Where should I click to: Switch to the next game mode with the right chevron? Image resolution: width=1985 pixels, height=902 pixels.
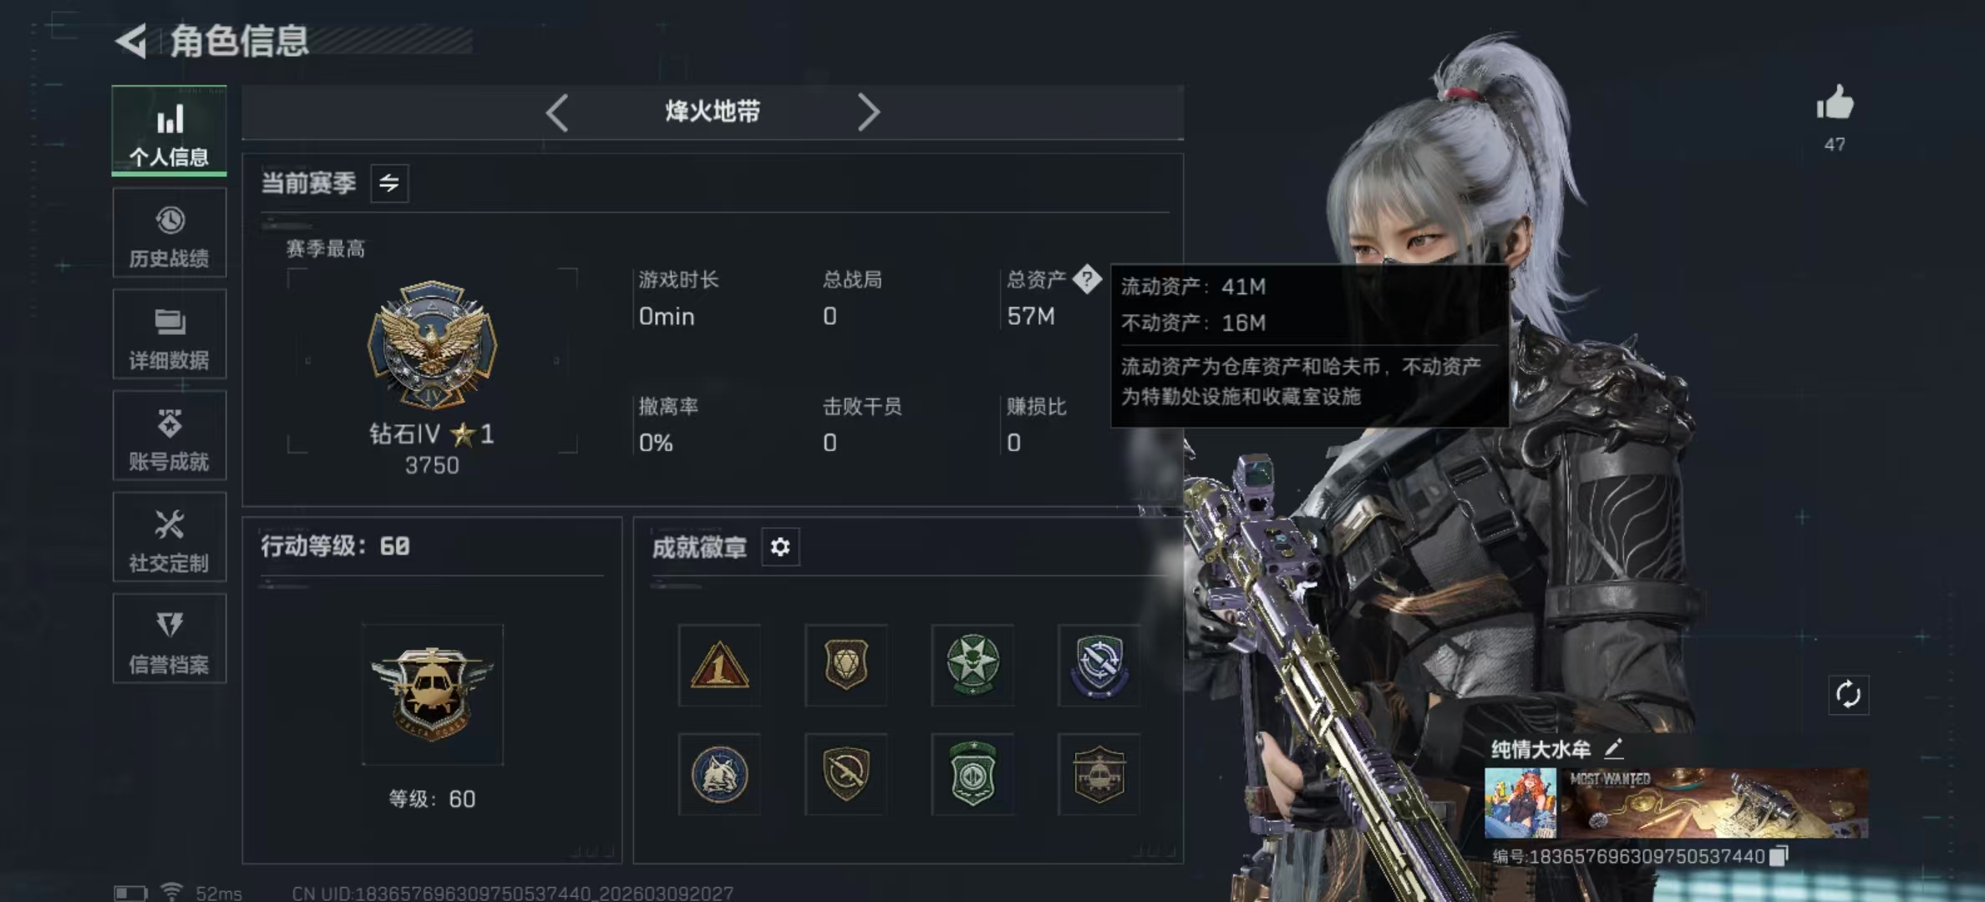point(868,112)
